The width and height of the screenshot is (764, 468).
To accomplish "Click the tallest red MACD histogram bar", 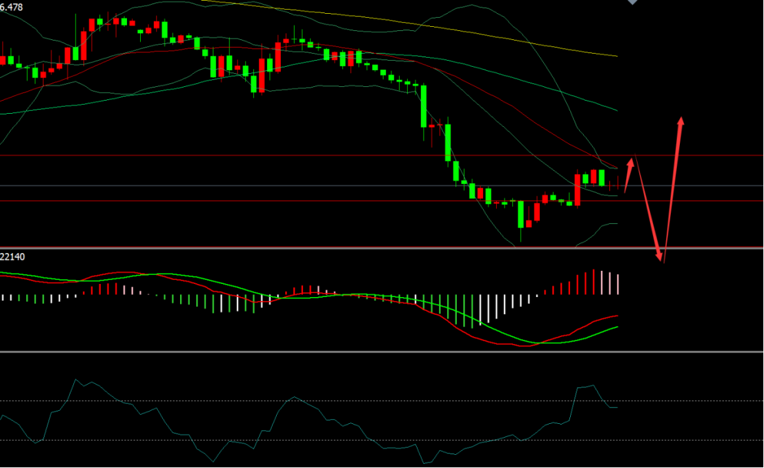I will [x=594, y=282].
